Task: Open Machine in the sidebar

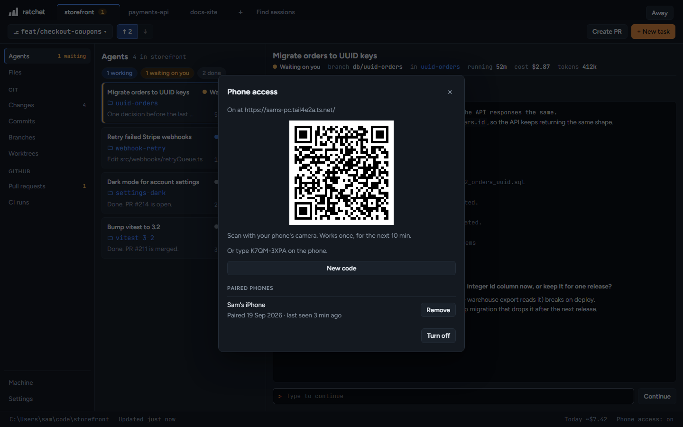Action: click(x=47, y=382)
